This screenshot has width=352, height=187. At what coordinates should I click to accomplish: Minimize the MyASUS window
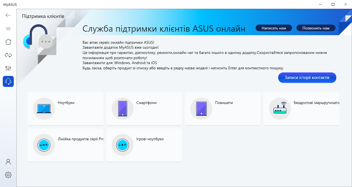320,4
